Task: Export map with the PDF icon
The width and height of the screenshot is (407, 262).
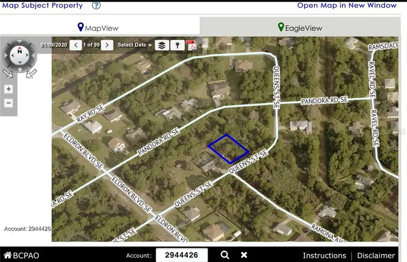Action: tap(192, 45)
